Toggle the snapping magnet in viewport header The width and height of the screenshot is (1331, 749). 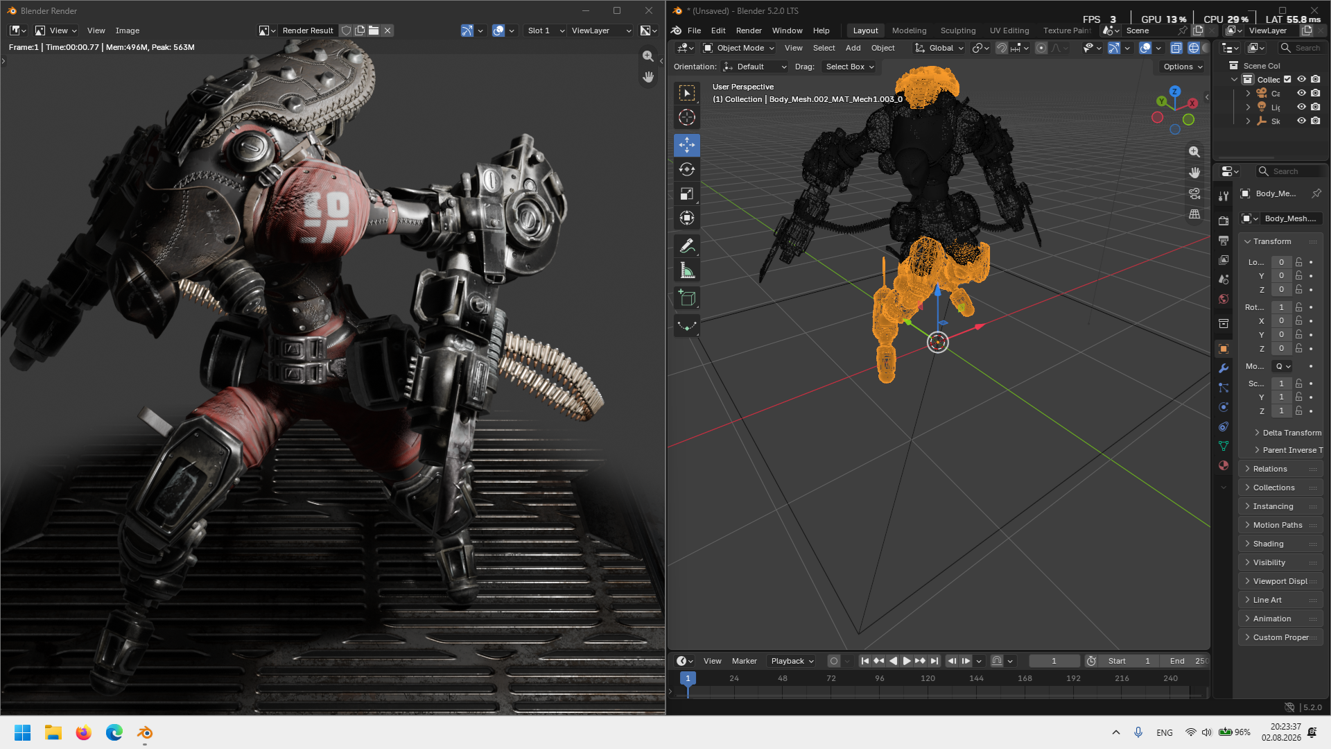click(x=1002, y=48)
